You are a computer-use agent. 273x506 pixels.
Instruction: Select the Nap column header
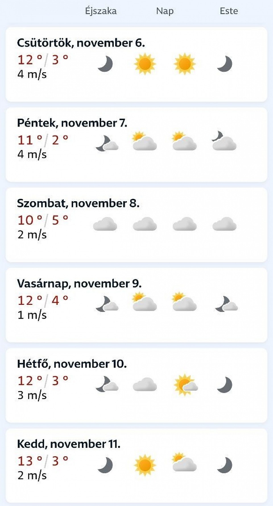(165, 11)
